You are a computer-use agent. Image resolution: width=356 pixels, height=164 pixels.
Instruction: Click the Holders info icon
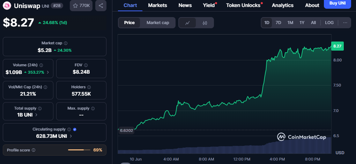pyautogui.click(x=89, y=87)
